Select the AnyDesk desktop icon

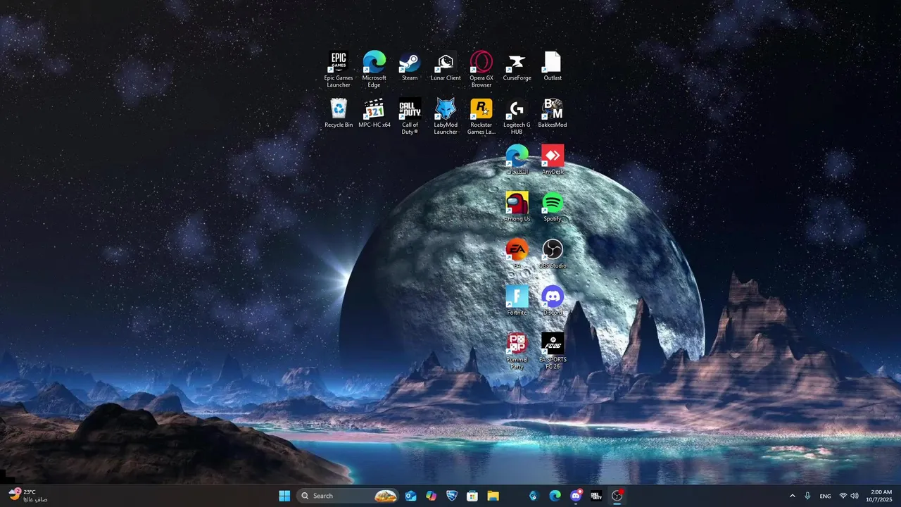pos(553,160)
